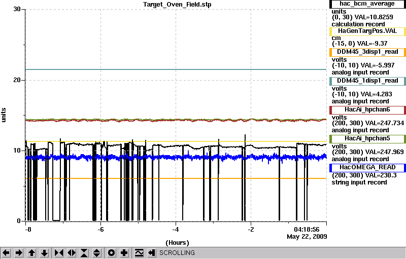Select the HacAi_hpchan5 green legend entry
The width and height of the screenshot is (406, 259).
coord(367,139)
